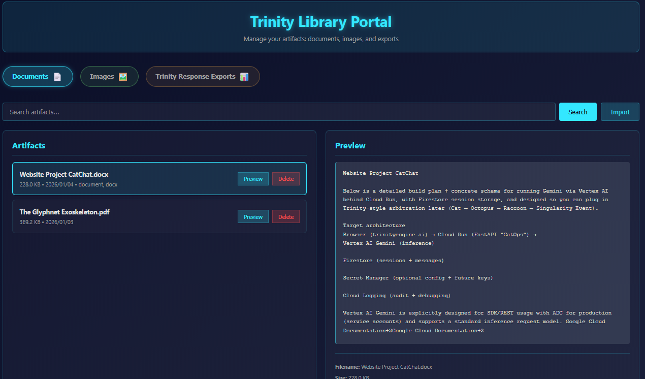Switch to the Images tab
645x379 pixels.
pos(109,76)
